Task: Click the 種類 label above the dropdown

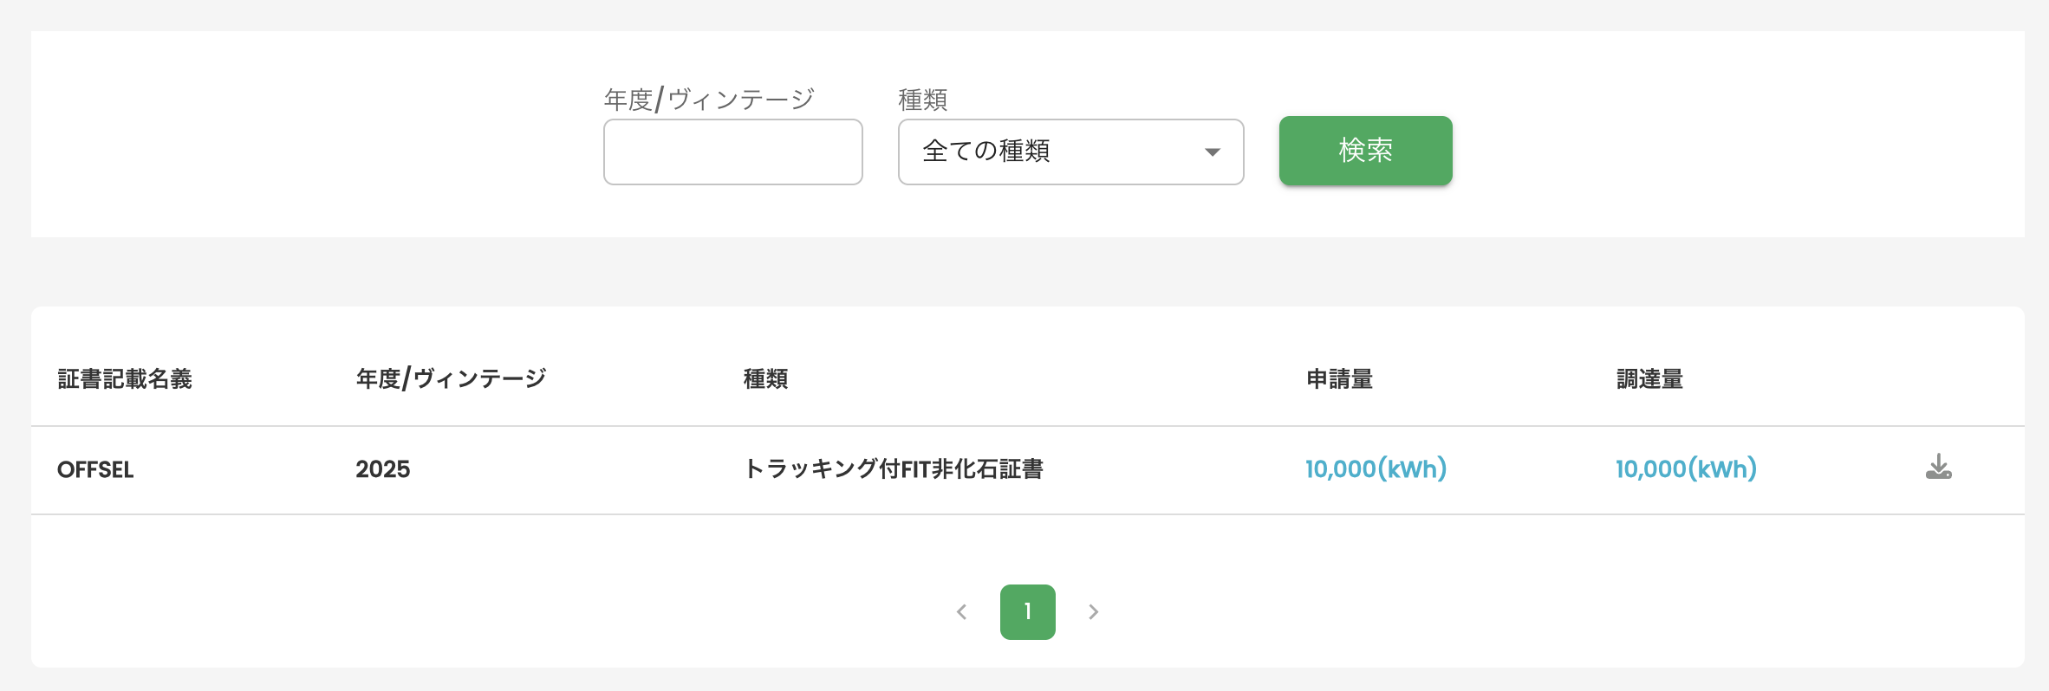Action: 922,100
